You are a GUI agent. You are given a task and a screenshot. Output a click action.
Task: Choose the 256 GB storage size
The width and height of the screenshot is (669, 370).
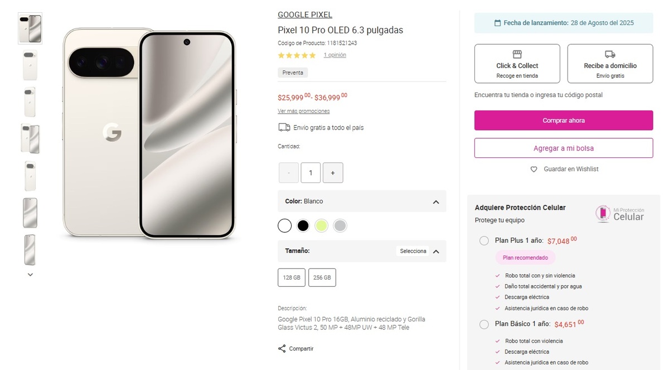click(322, 277)
